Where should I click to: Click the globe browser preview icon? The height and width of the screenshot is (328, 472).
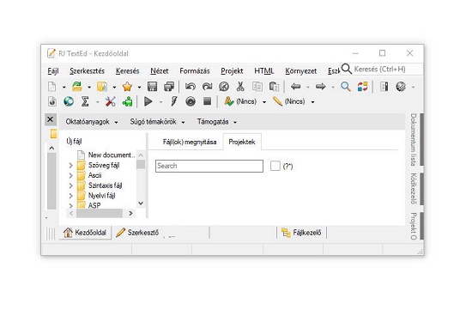69,101
